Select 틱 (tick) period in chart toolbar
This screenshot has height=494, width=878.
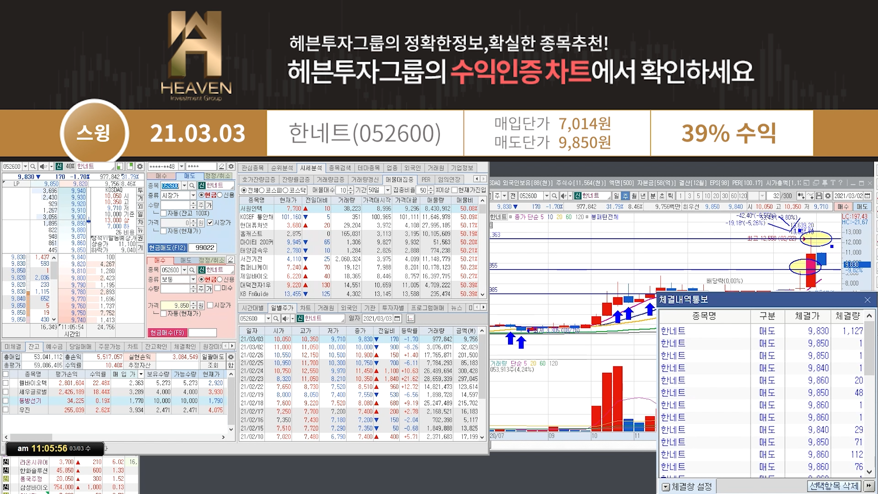670,196
